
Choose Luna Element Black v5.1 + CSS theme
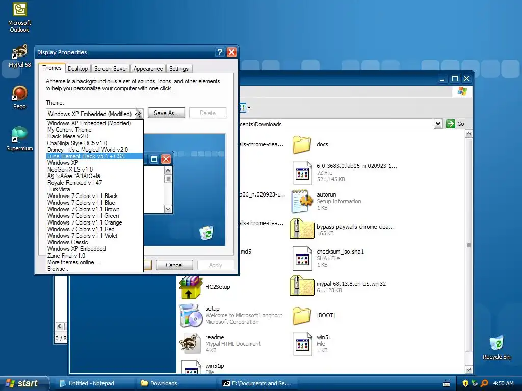click(94, 156)
